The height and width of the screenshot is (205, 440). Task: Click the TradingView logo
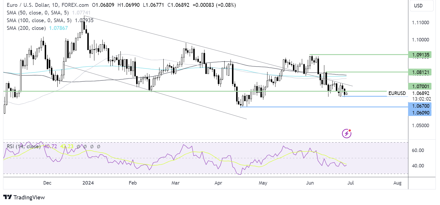click(24, 197)
